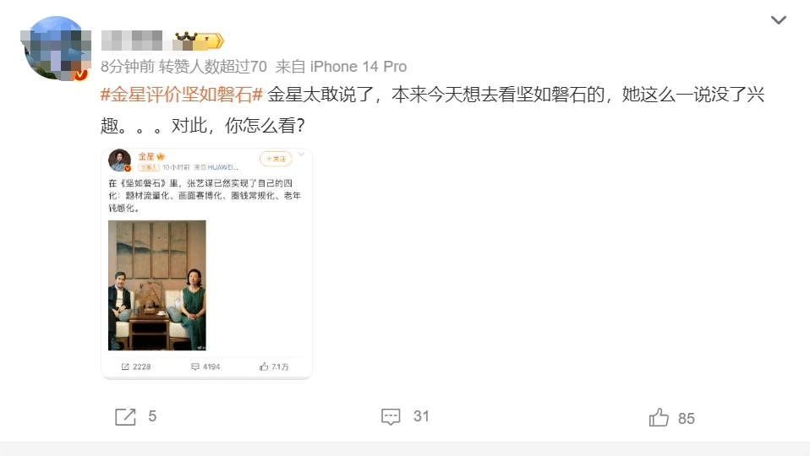The width and height of the screenshot is (810, 456).
Task: Click the +关注 follow button in screenshot
Action: click(x=276, y=159)
